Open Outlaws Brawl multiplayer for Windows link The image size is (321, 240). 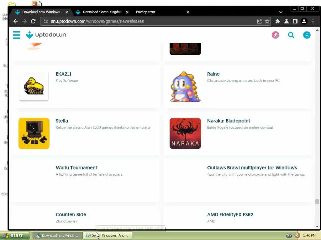click(x=252, y=168)
